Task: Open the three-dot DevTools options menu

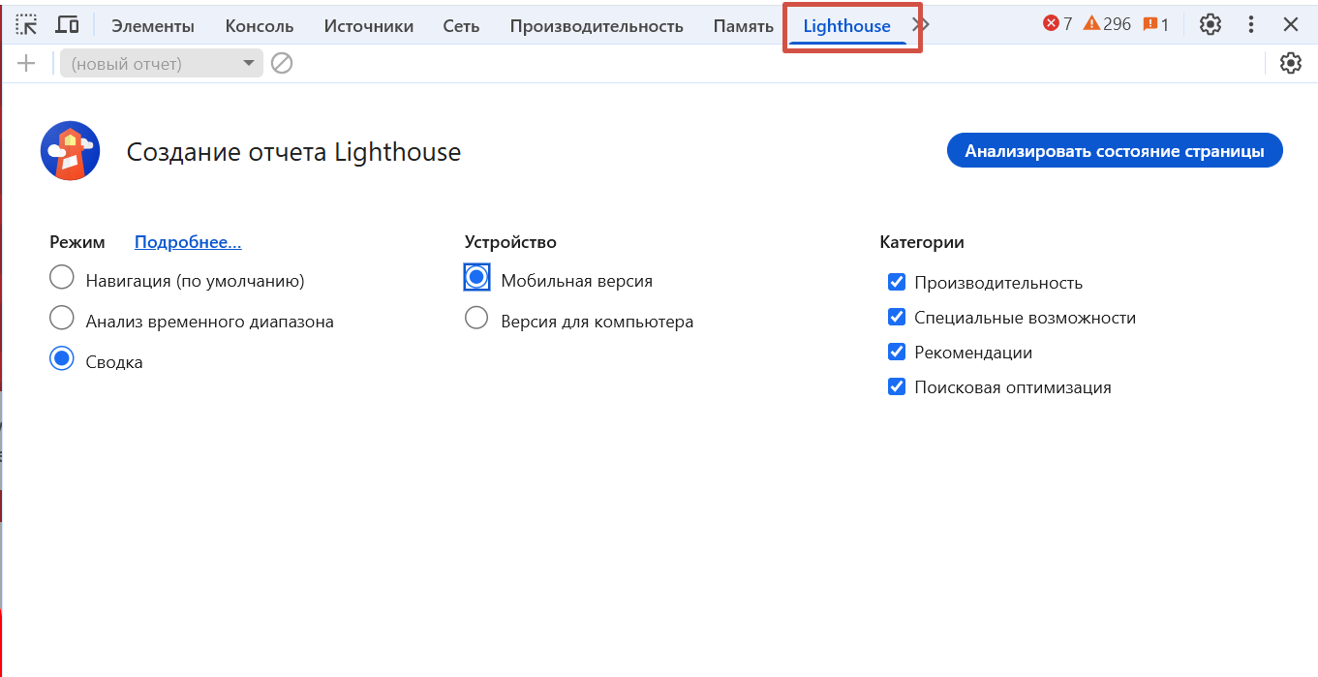Action: click(1251, 25)
